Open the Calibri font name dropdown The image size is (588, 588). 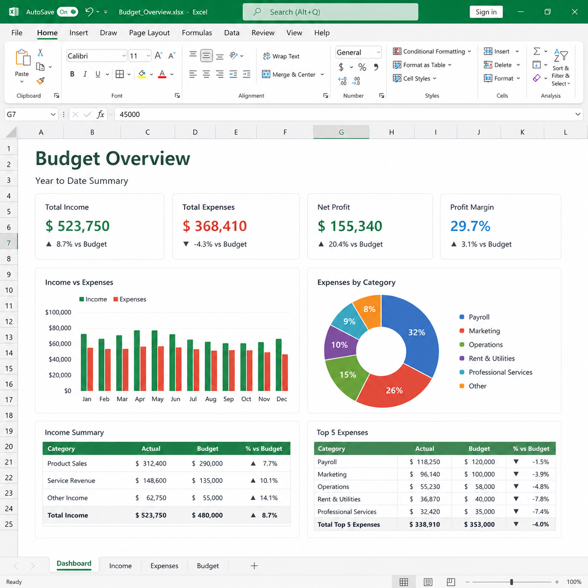tap(124, 56)
